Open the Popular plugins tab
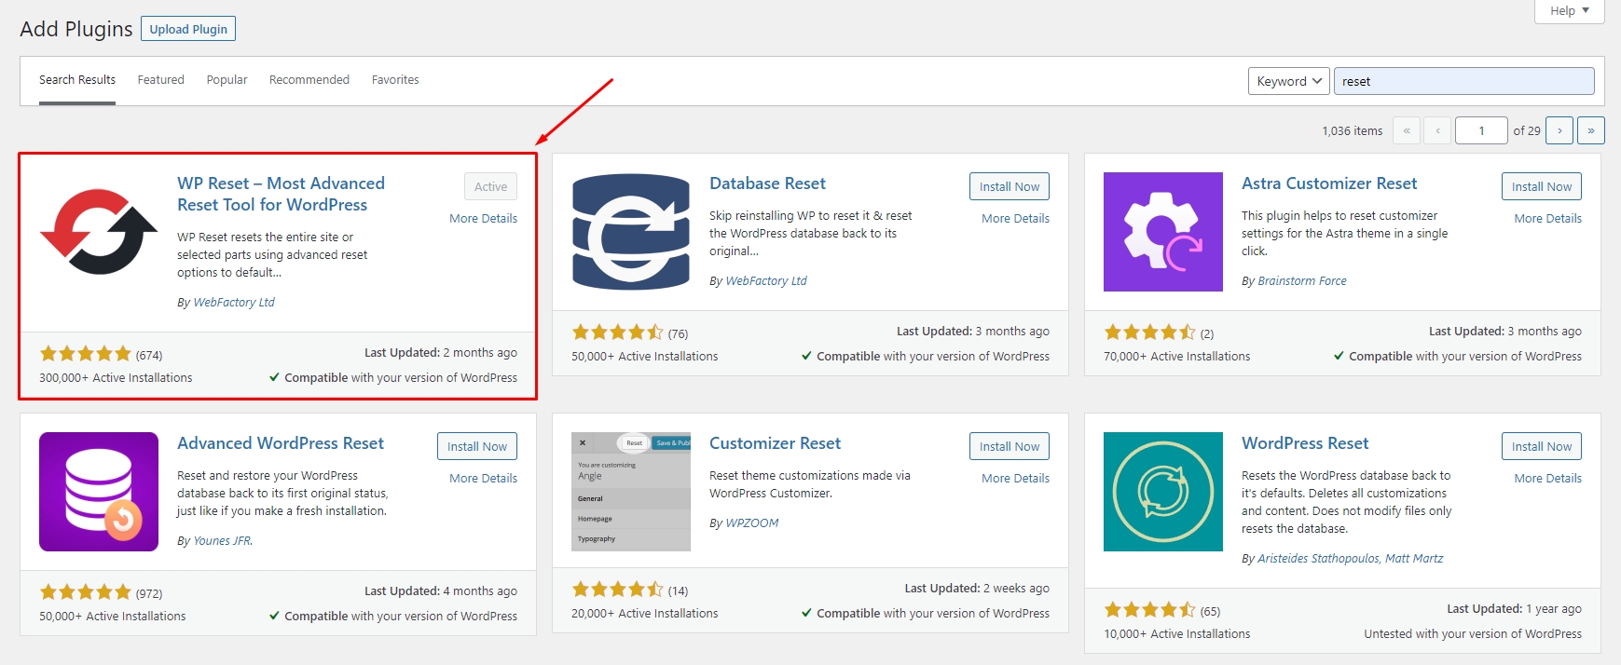Screen dimensions: 1621x665 [x=227, y=80]
